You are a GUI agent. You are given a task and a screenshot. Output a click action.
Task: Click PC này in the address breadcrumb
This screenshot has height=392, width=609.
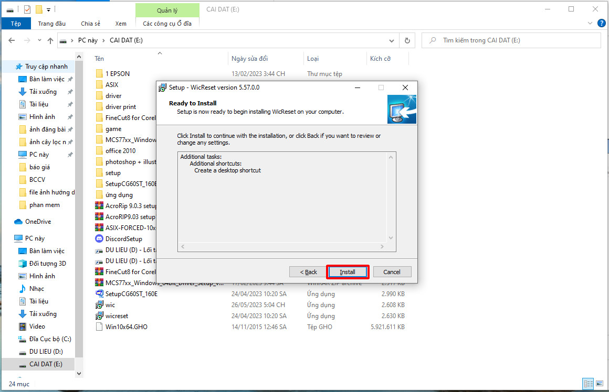(x=88, y=40)
